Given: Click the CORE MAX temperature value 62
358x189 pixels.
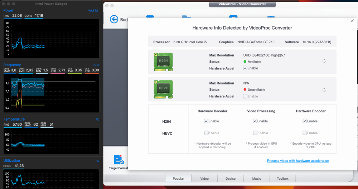Looking at the screenshot, I should point(35,125).
